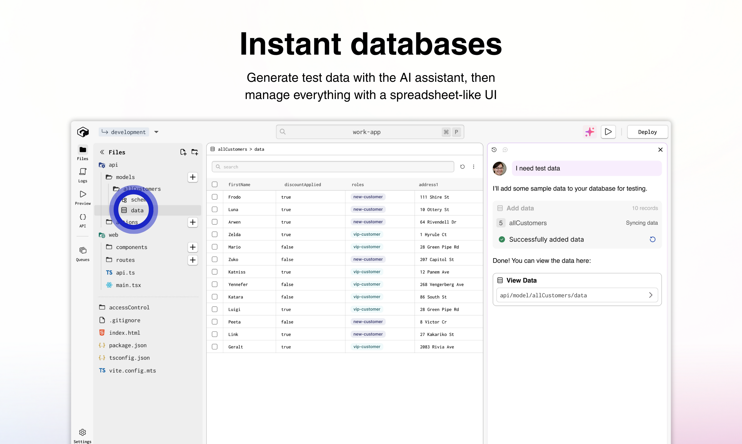Screen dimensions: 742x444
Task: Collapse the Files panel
Action: coord(102,152)
